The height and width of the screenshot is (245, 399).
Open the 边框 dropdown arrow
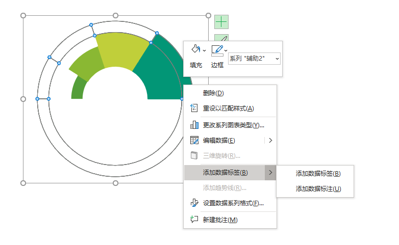[226, 50]
